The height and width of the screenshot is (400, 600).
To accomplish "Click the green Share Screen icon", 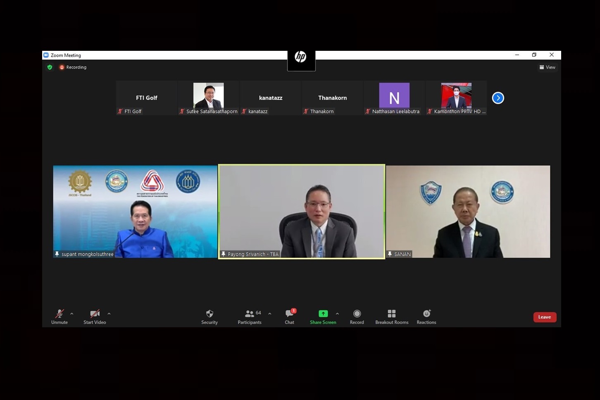I will point(323,314).
